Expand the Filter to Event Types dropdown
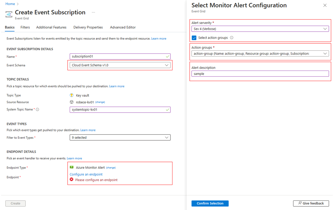Viewport: 335px width, 210px height. point(120,137)
